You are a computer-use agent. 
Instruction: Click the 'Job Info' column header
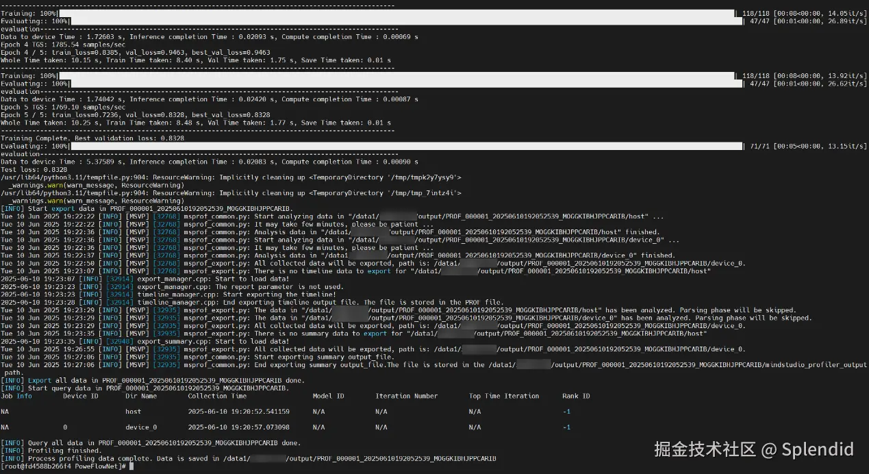coord(16,396)
